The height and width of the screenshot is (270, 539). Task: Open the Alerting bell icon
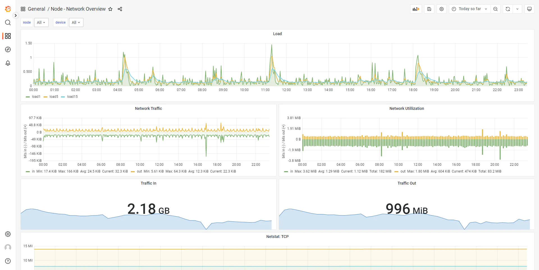(x=8, y=63)
